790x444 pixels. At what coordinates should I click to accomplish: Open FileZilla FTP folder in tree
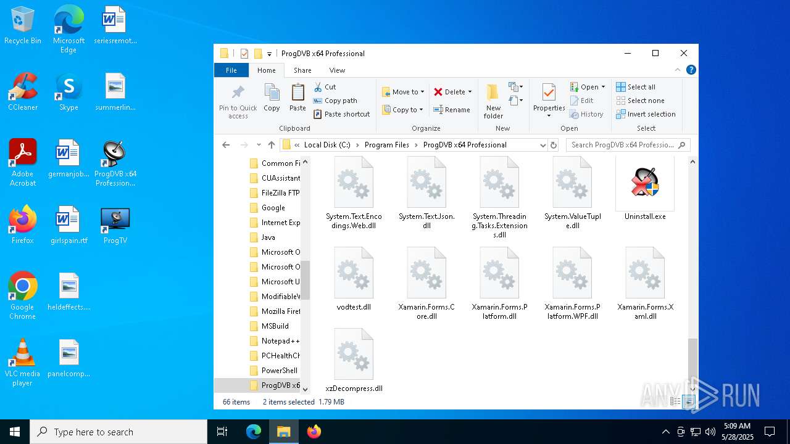[275, 193]
